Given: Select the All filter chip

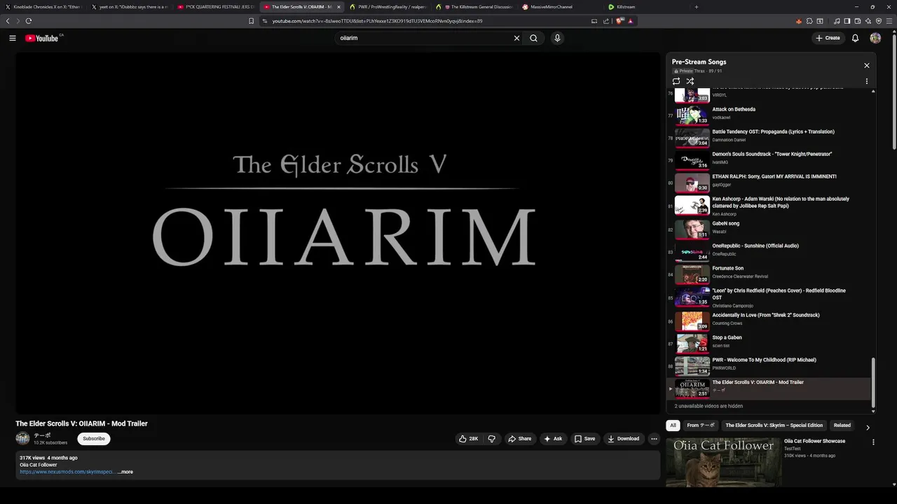Looking at the screenshot, I should (673, 426).
